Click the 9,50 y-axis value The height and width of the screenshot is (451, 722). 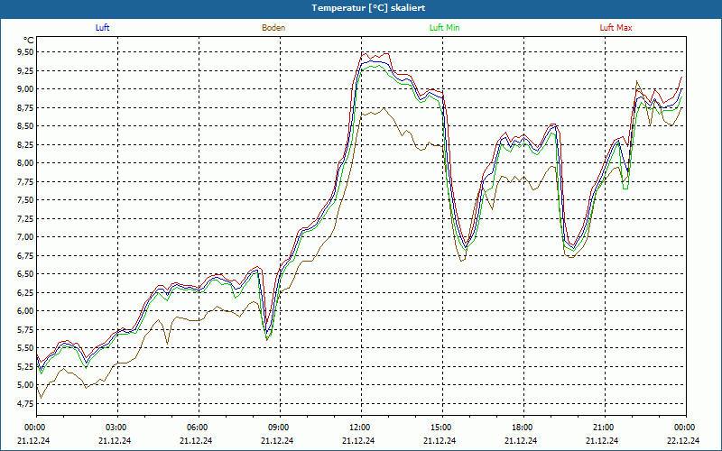(x=24, y=52)
